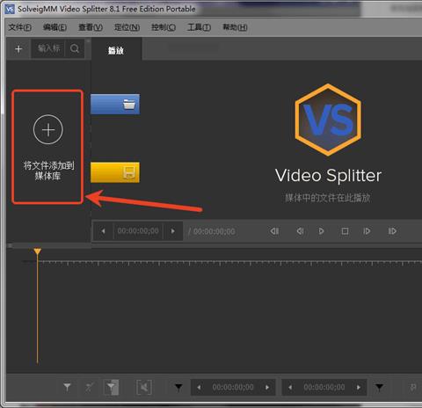The image size is (422, 408).
Task: Click the orange timeline playhead marker
Action: click(37, 251)
